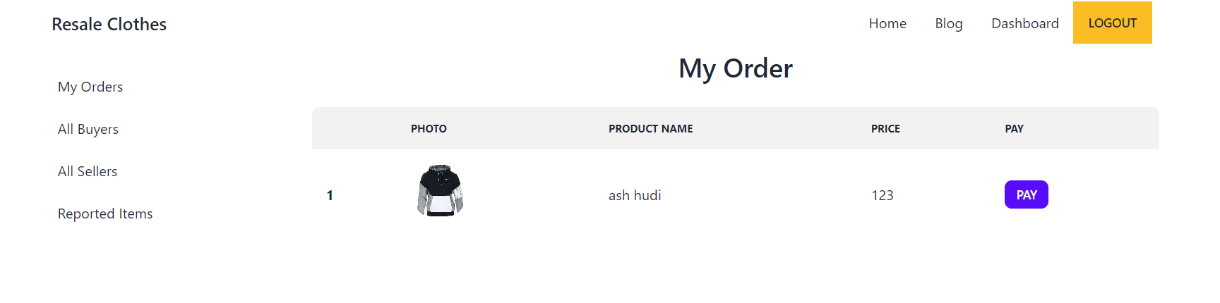
Task: Go to the Home page
Action: tap(887, 23)
